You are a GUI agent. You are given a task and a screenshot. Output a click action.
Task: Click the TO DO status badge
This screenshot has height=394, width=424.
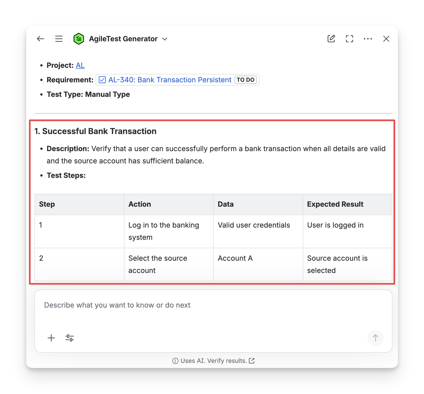coord(245,80)
